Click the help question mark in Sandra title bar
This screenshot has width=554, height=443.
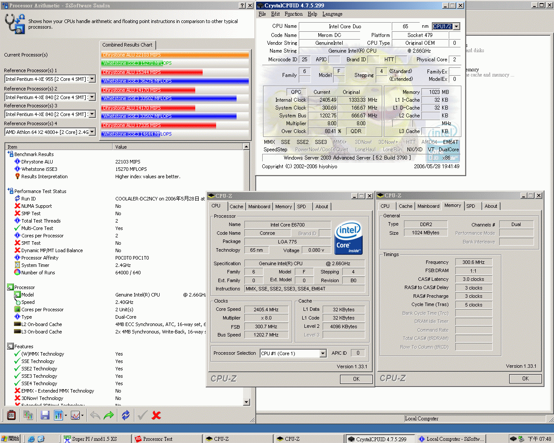point(242,6)
